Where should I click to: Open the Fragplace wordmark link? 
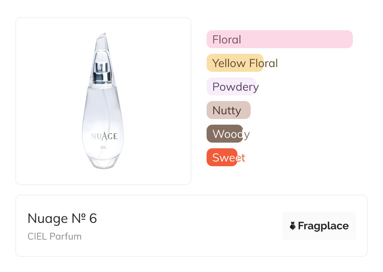click(323, 226)
